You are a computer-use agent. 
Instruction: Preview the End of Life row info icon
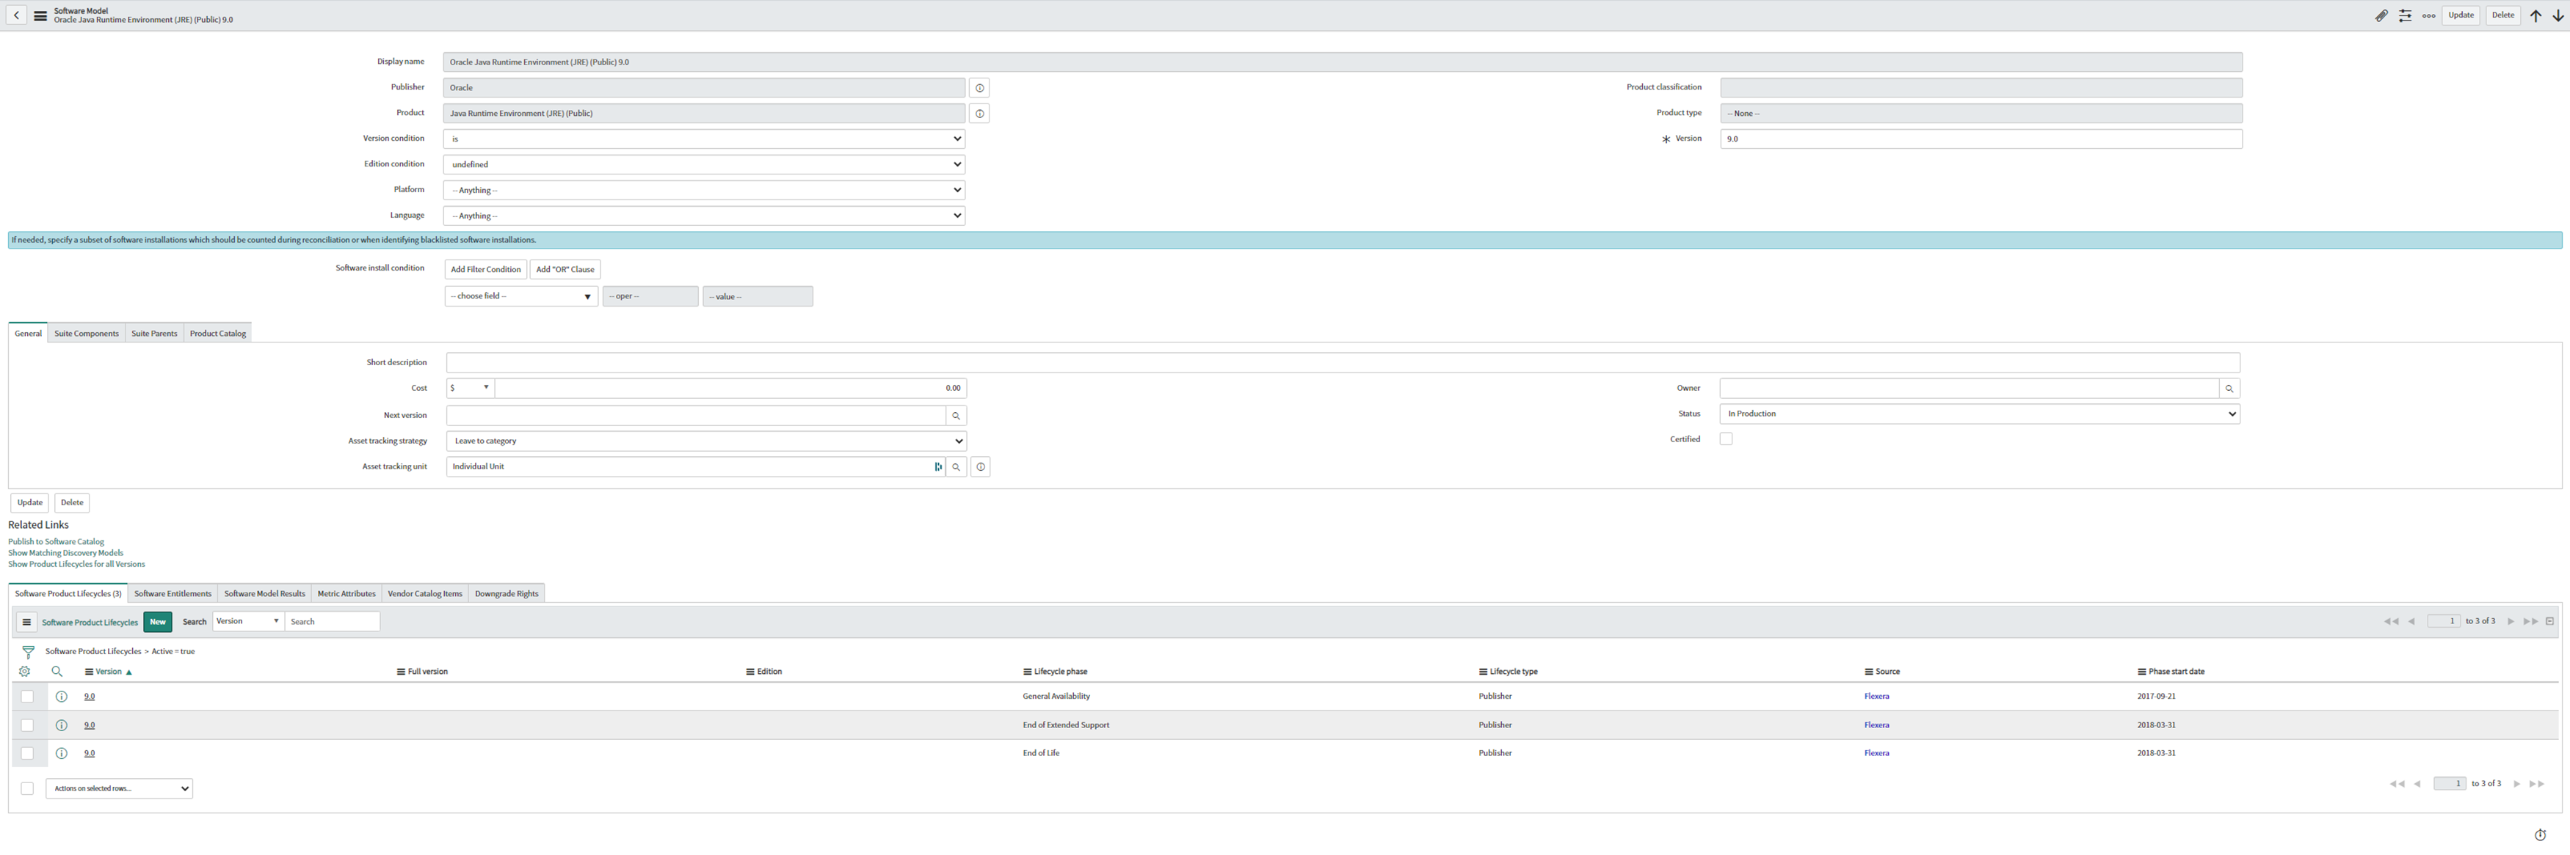[61, 753]
